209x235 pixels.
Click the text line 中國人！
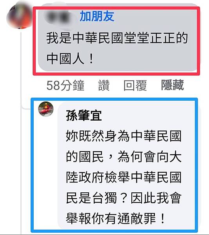click(x=70, y=59)
